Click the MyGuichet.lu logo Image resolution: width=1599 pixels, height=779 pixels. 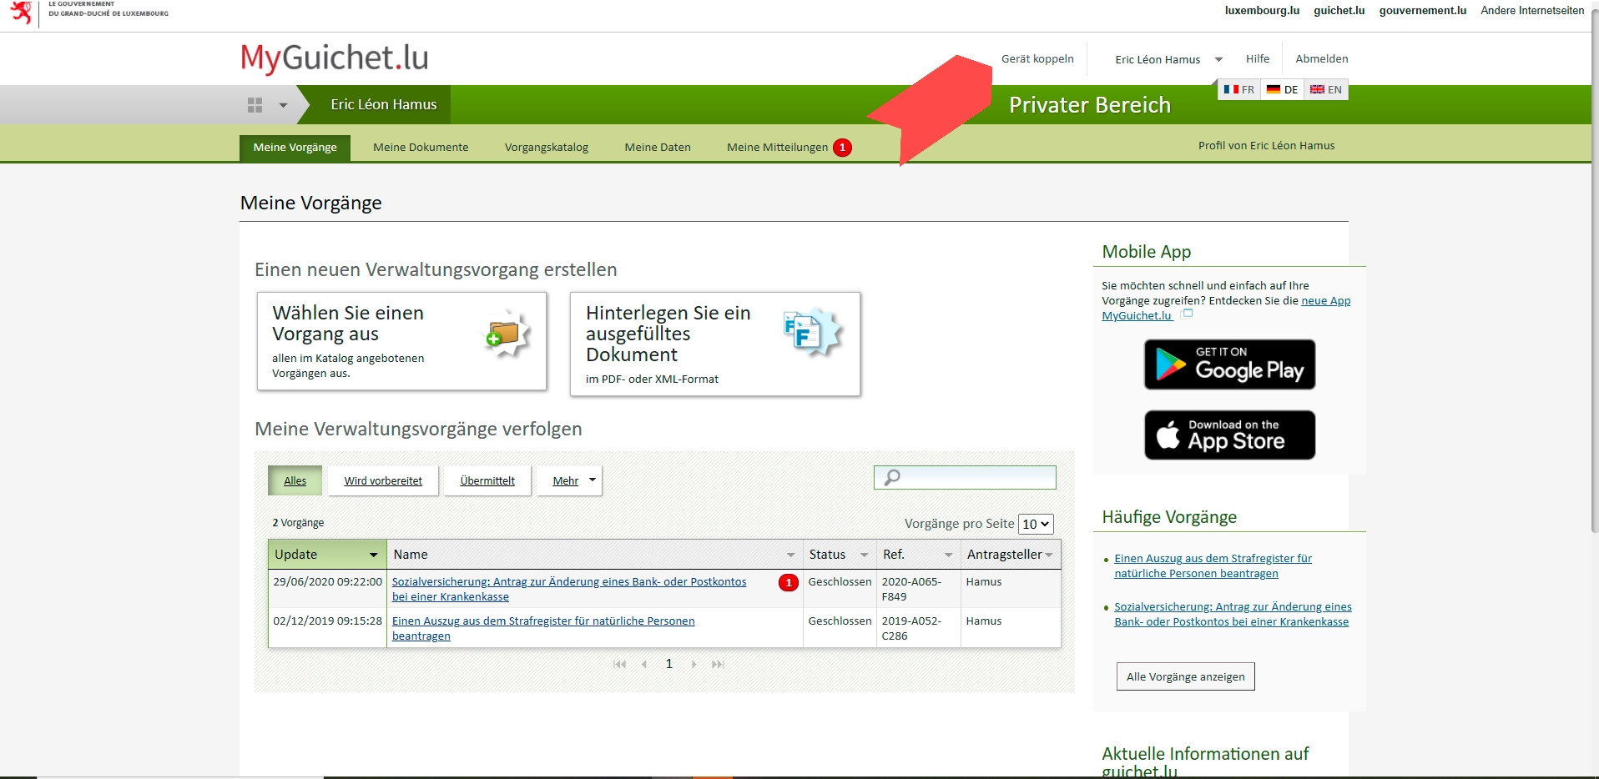pos(334,58)
